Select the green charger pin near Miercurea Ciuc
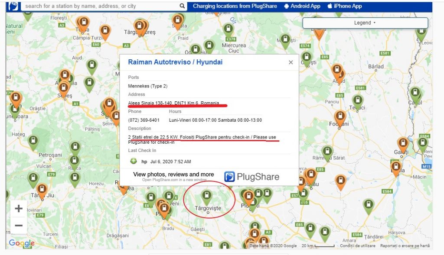This screenshot has width=444, height=255. pyautogui.click(x=209, y=45)
